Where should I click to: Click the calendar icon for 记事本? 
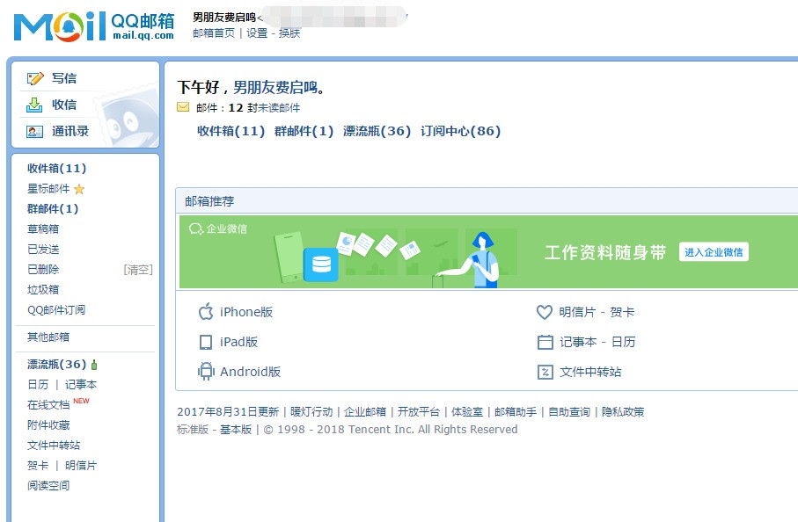(545, 342)
